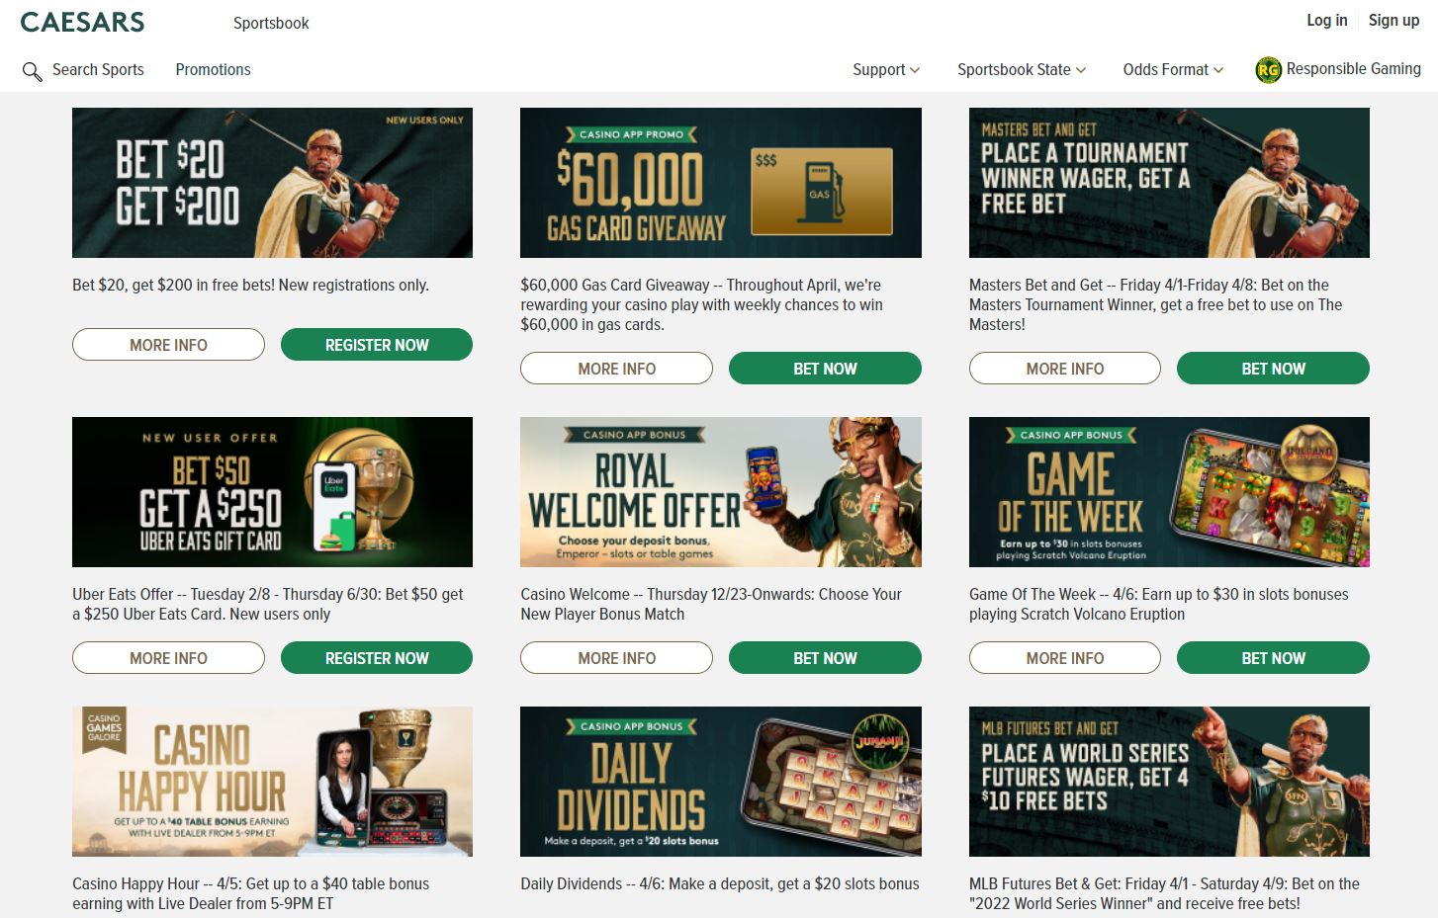The width and height of the screenshot is (1438, 918).
Task: Expand the Sportsbook State dropdown
Action: coord(1022,69)
